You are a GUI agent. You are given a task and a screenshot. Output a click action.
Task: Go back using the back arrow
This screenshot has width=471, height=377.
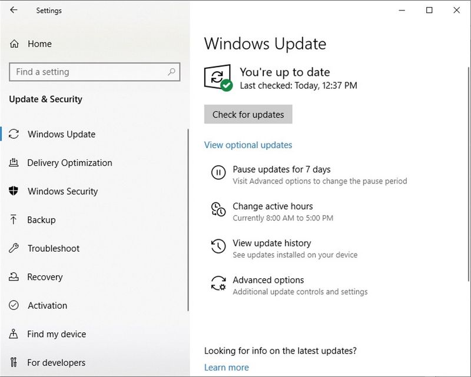point(14,10)
